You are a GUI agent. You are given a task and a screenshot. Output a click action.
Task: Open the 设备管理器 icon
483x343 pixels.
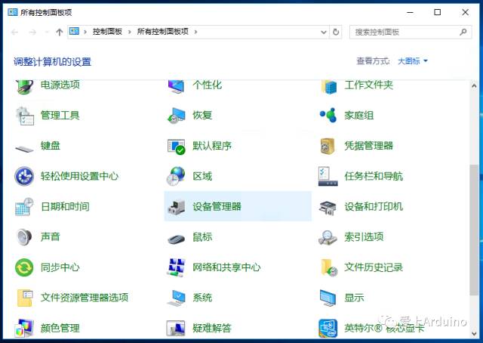tap(176, 206)
